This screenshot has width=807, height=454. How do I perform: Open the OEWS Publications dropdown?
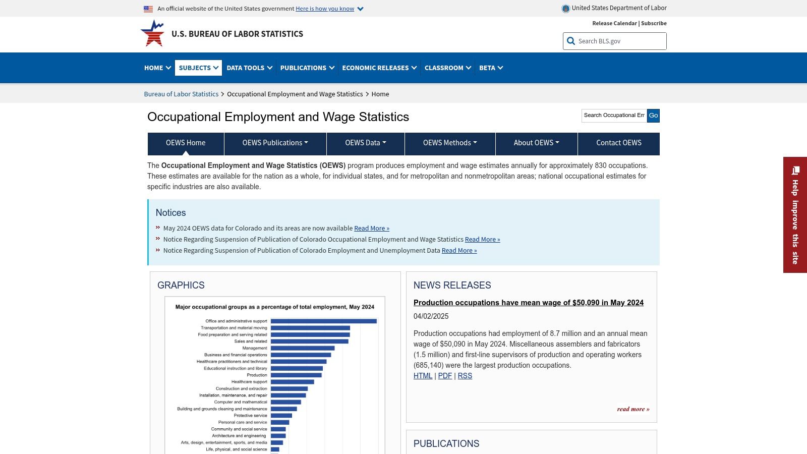pos(275,143)
